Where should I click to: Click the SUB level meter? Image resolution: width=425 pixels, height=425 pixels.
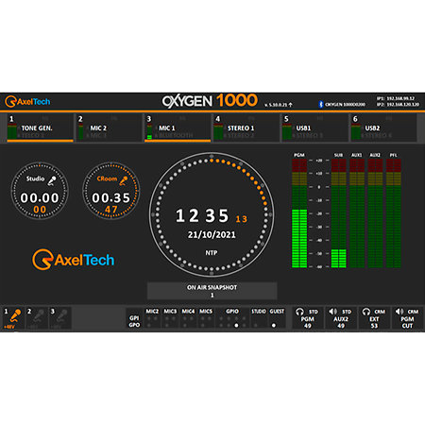click(x=338, y=213)
